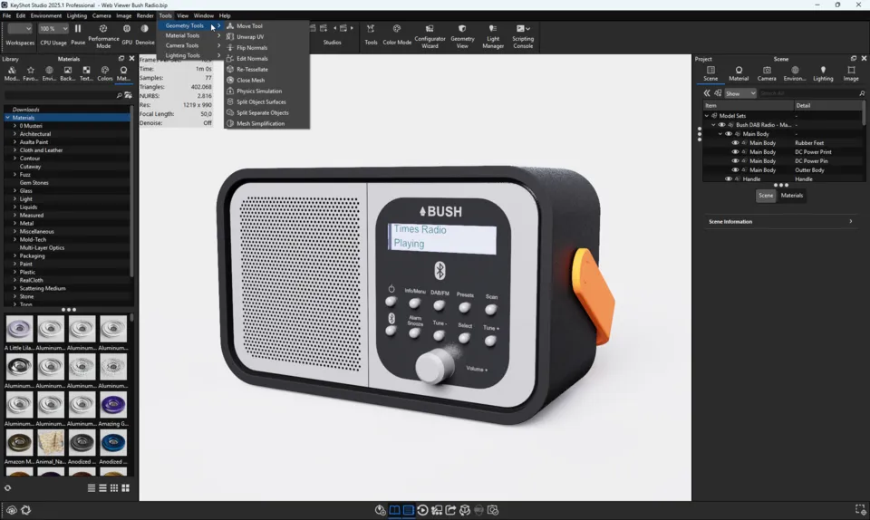The image size is (870, 520).
Task: Select the Amazing G... purple material thumbnail
Action: (113, 405)
